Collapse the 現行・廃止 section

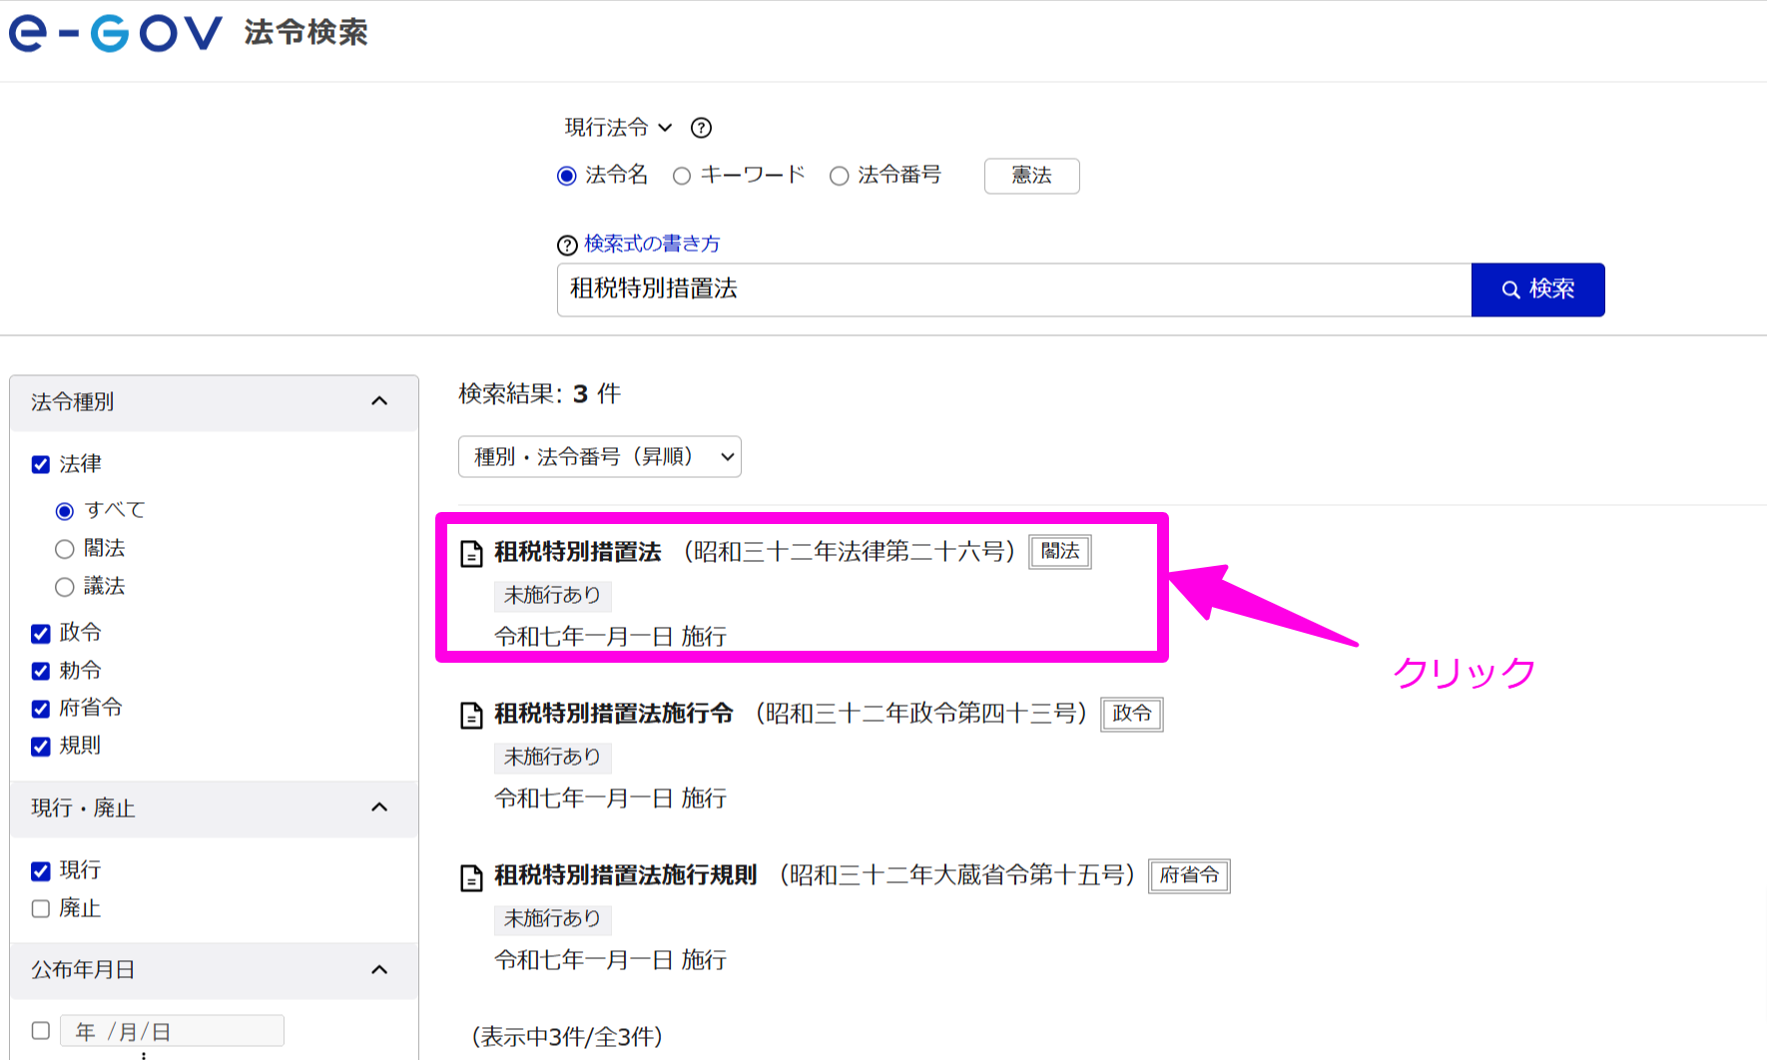[379, 807]
